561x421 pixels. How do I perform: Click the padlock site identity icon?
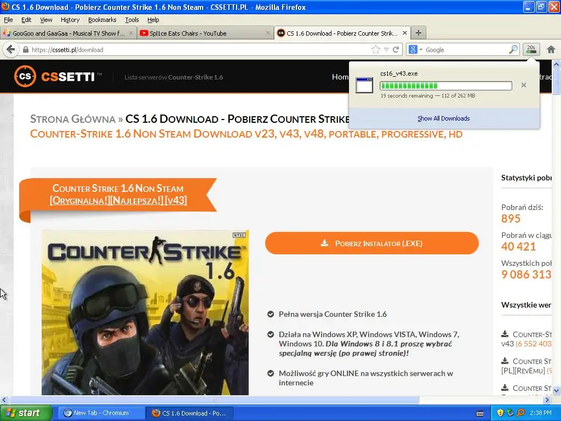pyautogui.click(x=26, y=49)
